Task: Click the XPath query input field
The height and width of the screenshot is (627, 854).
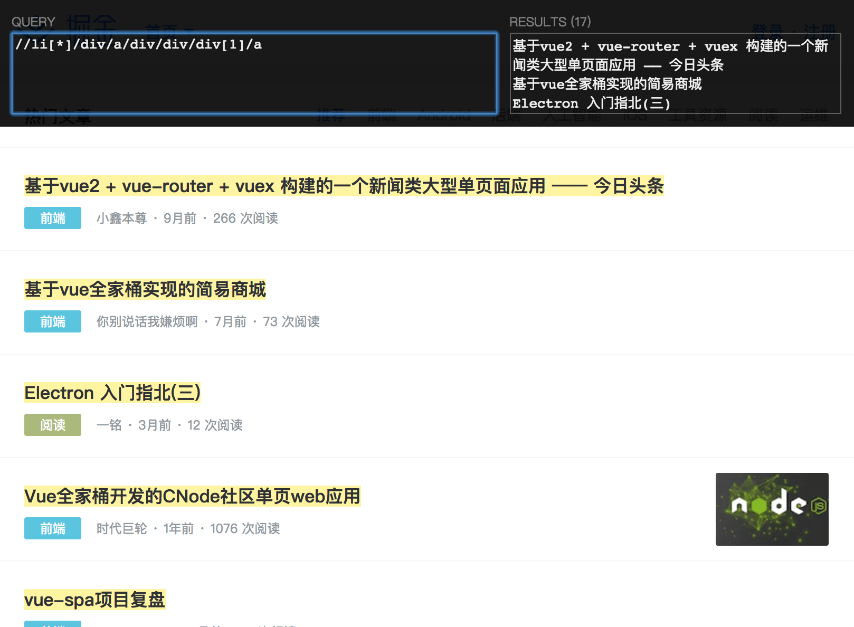Action: coord(254,73)
